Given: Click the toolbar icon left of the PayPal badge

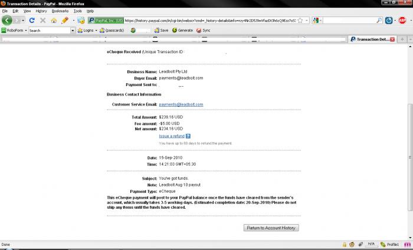Looking at the screenshot, I should tap(81, 20).
